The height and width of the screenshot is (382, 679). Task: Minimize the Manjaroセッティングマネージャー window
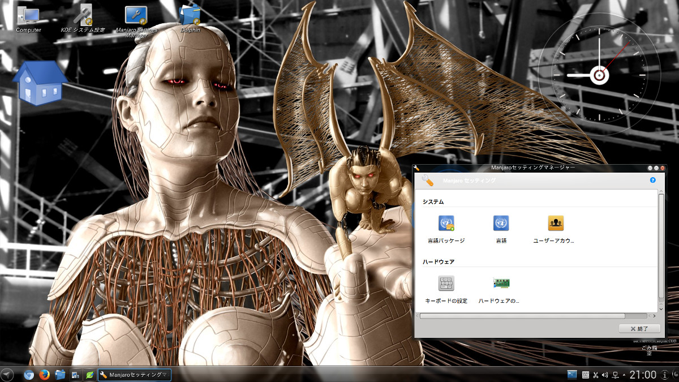650,168
